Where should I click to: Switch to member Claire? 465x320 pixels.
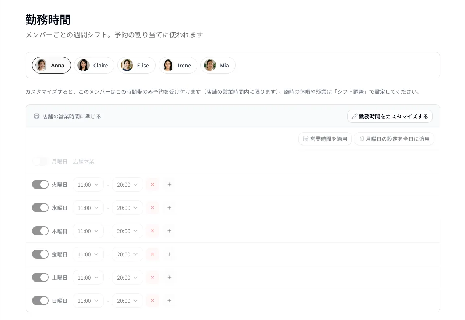click(94, 65)
